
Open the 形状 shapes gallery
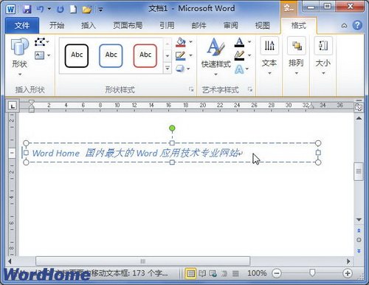20,57
